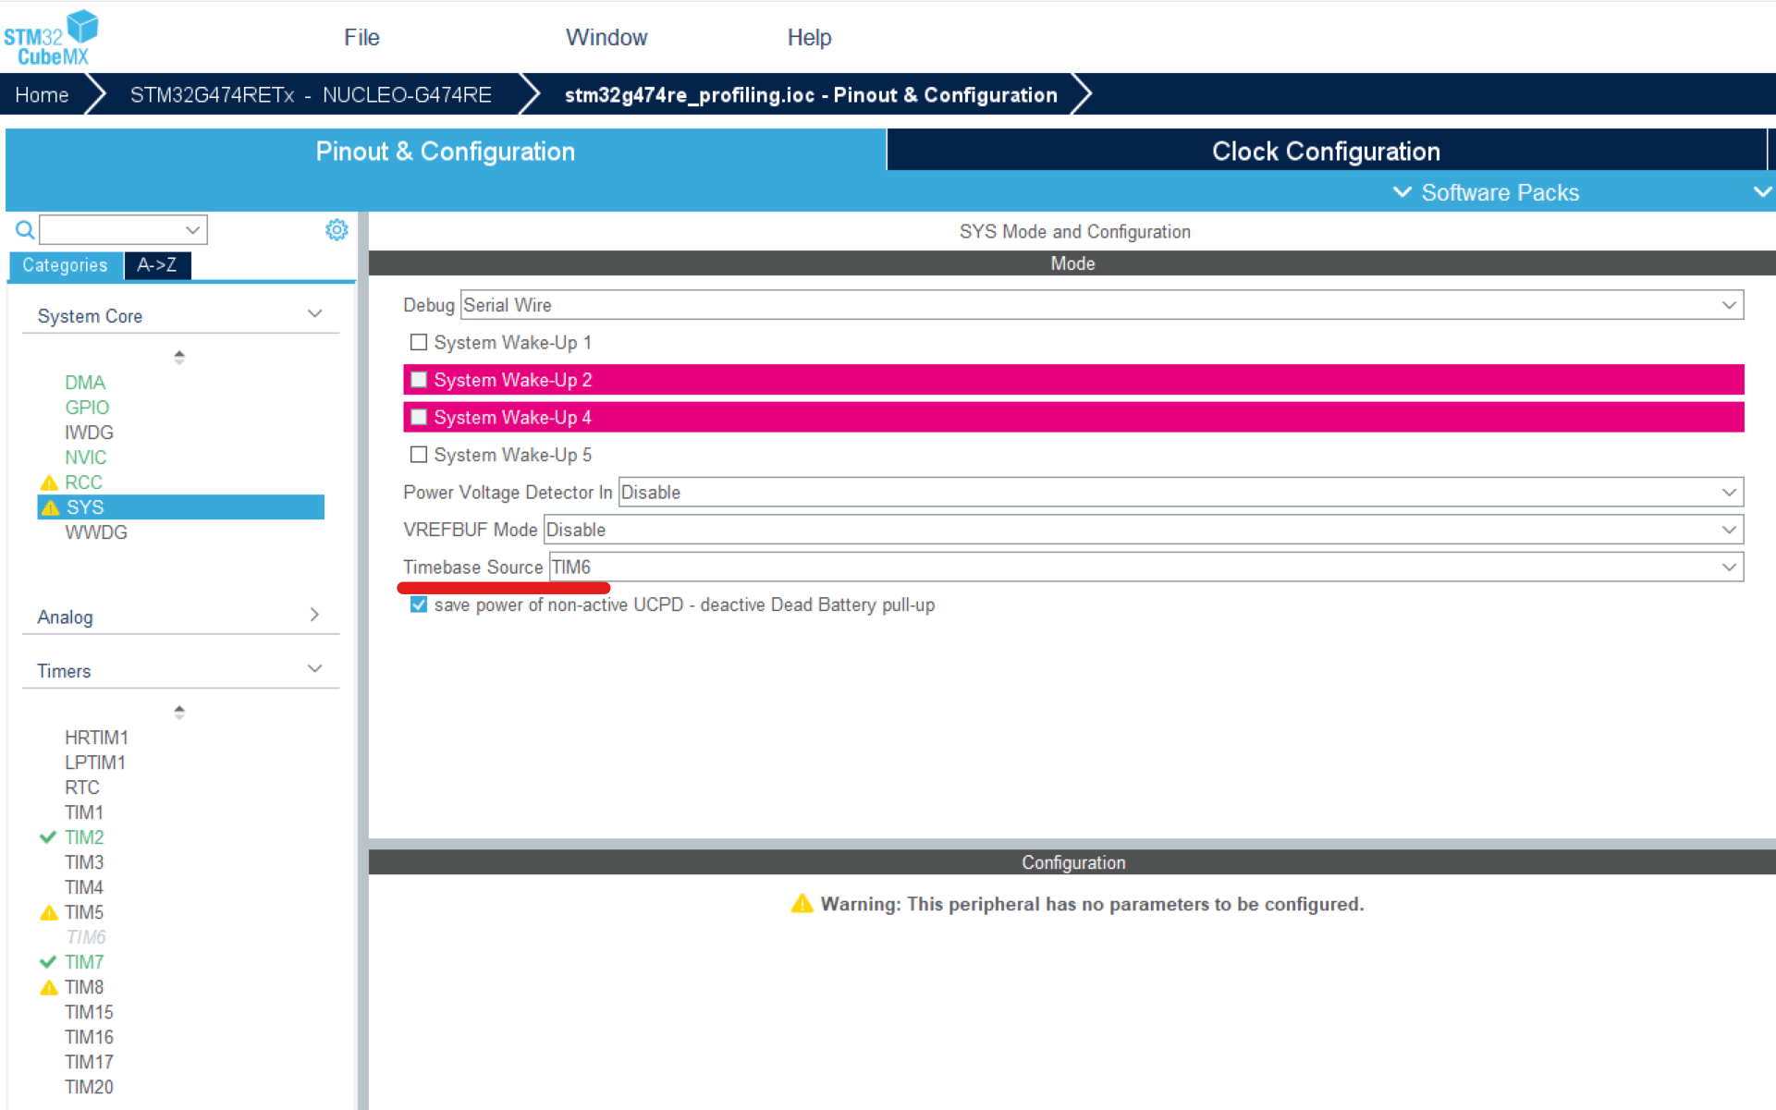Click the green checkmark beside TIM7

tap(48, 962)
